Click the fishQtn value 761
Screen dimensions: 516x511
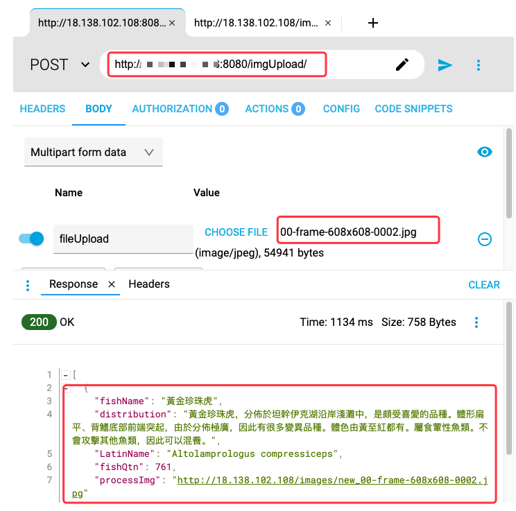tap(163, 467)
